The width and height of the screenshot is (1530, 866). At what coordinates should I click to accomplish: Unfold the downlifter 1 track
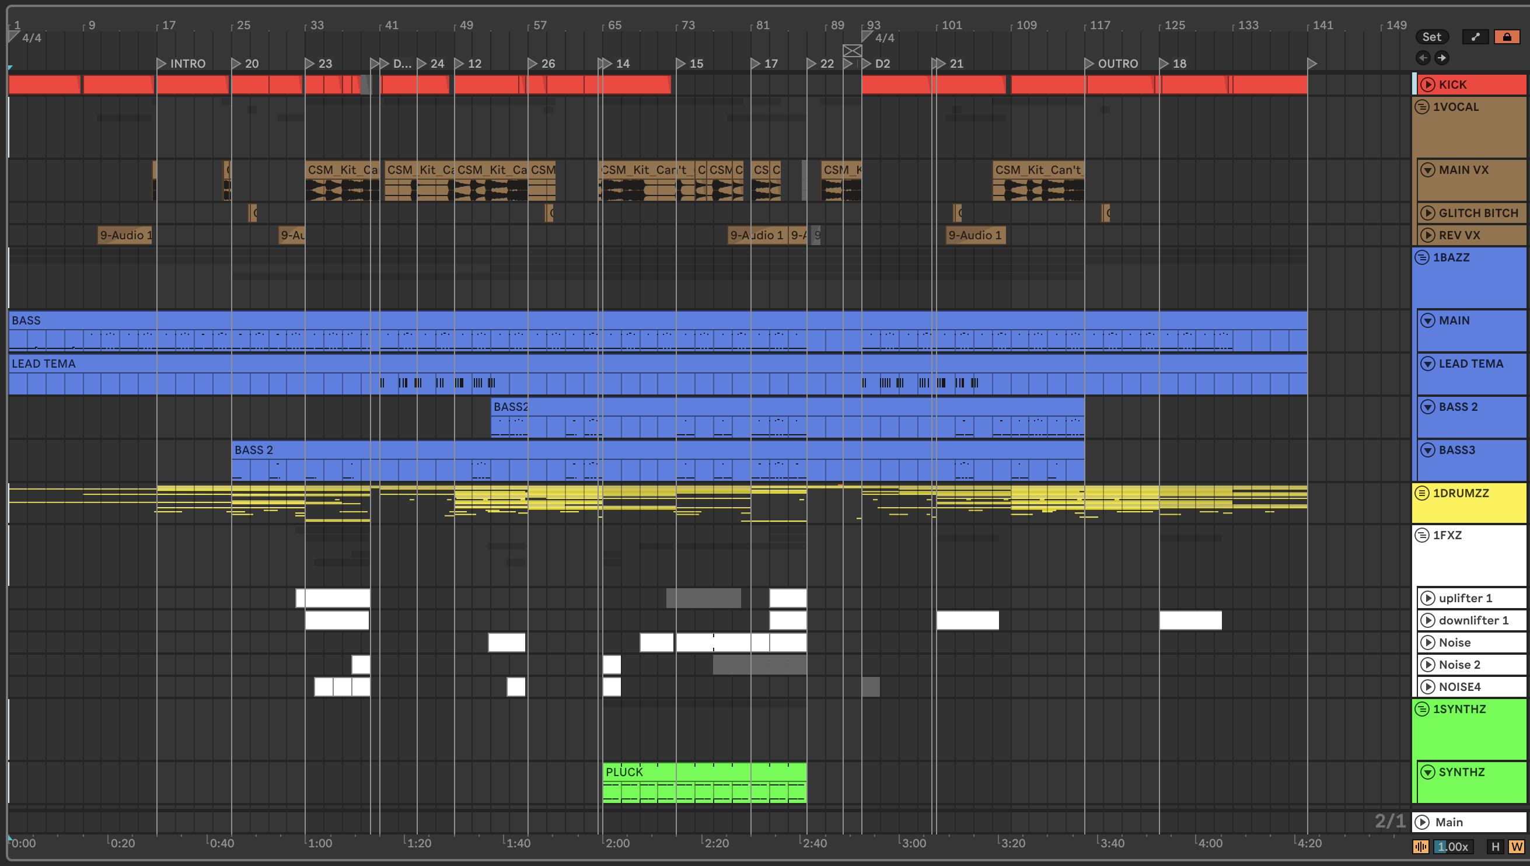(x=1428, y=620)
